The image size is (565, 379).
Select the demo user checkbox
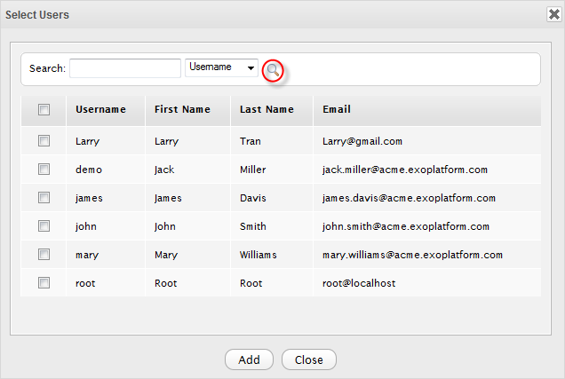44,170
